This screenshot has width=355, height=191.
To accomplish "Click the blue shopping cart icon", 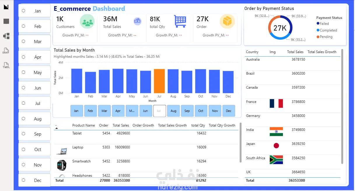I will click(x=180, y=21).
